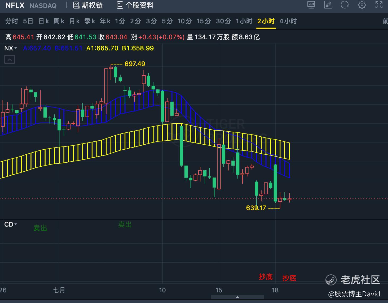
Task: Click the 697.49 high price marker
Action: point(135,64)
